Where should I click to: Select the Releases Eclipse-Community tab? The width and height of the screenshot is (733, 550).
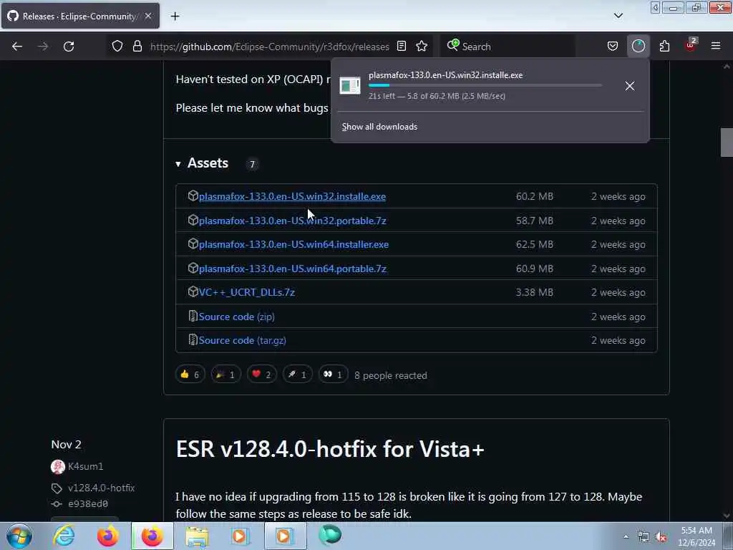[80, 16]
